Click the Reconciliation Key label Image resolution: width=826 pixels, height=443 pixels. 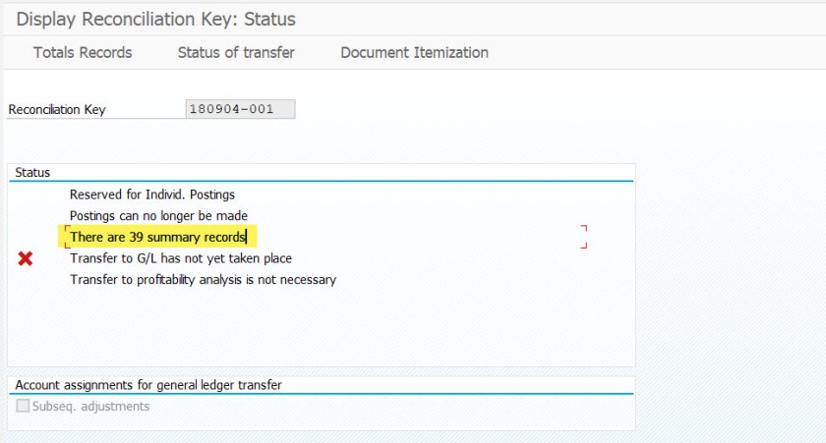point(57,110)
